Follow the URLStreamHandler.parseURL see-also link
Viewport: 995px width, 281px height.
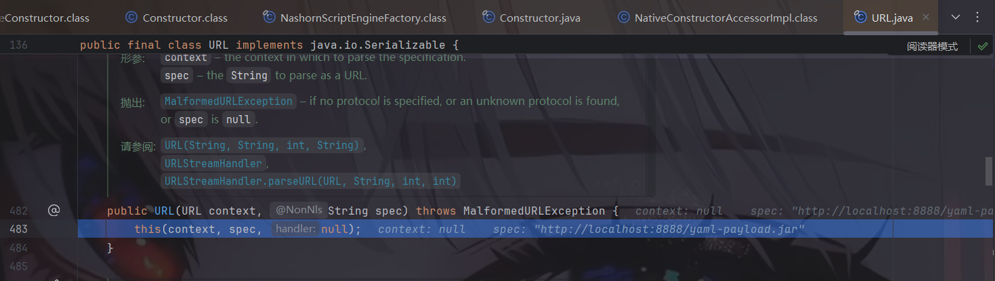(x=310, y=181)
